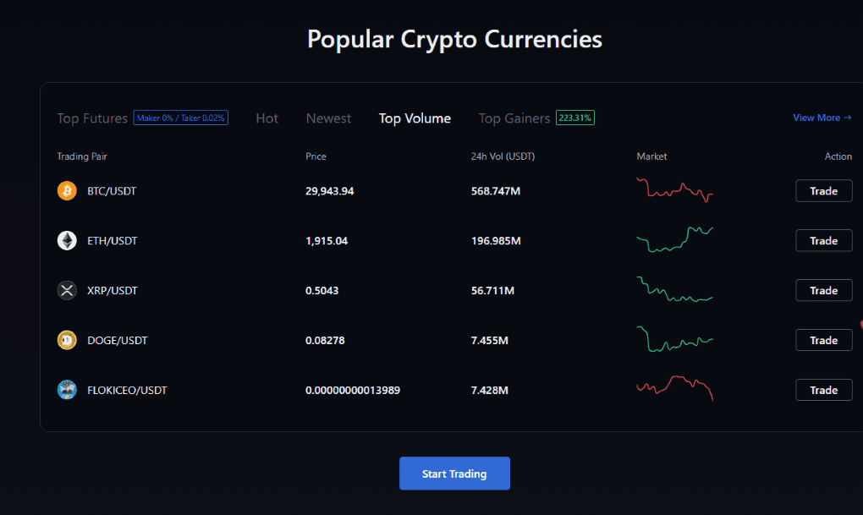Click the Ethereum coin icon
Screen dimensions: 863x515
(x=67, y=241)
